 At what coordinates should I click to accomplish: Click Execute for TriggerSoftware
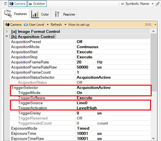pos(84,98)
